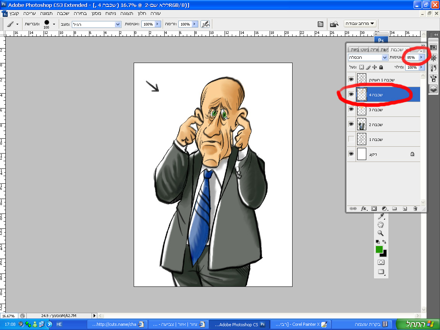Screen dimensions: 440x330
Task: Select the Eyedropper tool in the toolbox
Action: pyautogui.click(x=381, y=216)
